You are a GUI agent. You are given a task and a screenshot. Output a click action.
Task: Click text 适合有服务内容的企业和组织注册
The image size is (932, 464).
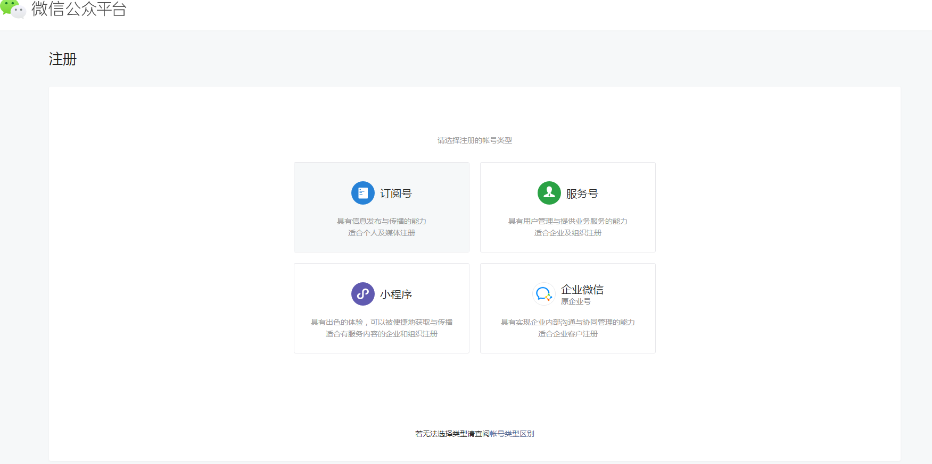382,334
